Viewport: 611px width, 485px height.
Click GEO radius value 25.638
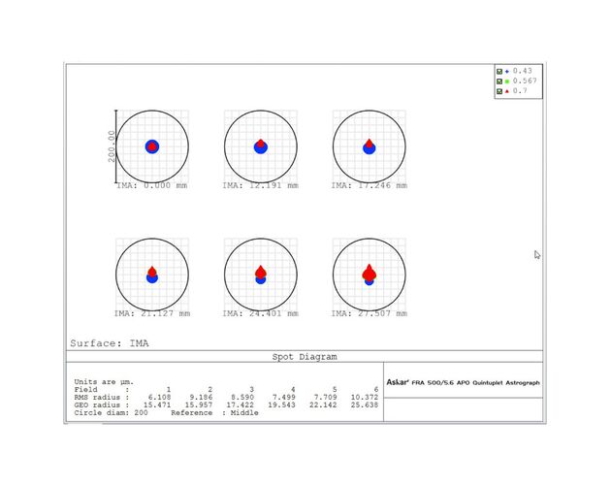click(x=365, y=405)
